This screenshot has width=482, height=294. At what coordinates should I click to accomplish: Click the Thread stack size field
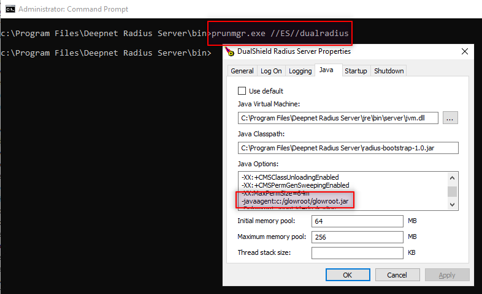[358, 252]
